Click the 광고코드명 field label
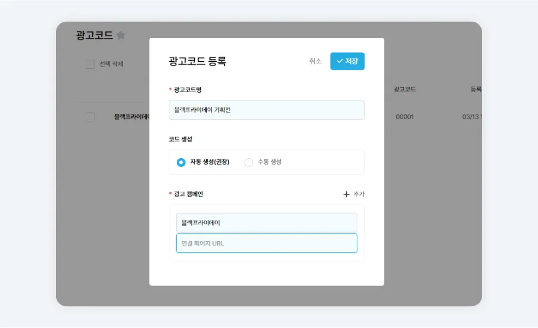 [x=188, y=90]
